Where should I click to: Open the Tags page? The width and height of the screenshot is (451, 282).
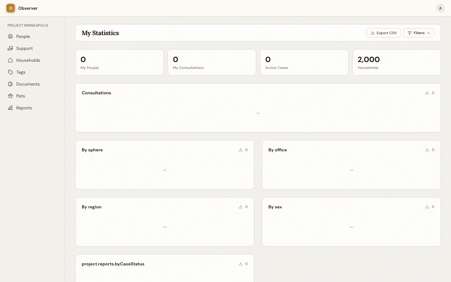pyautogui.click(x=21, y=72)
